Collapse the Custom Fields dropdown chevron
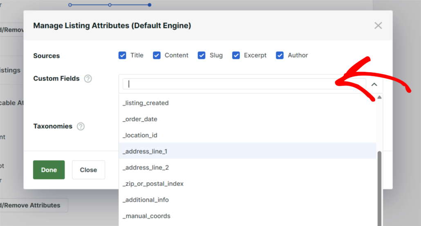421x226 pixels. [x=374, y=84]
